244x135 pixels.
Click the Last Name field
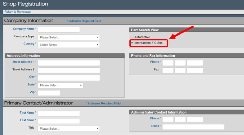click(x=59, y=121)
